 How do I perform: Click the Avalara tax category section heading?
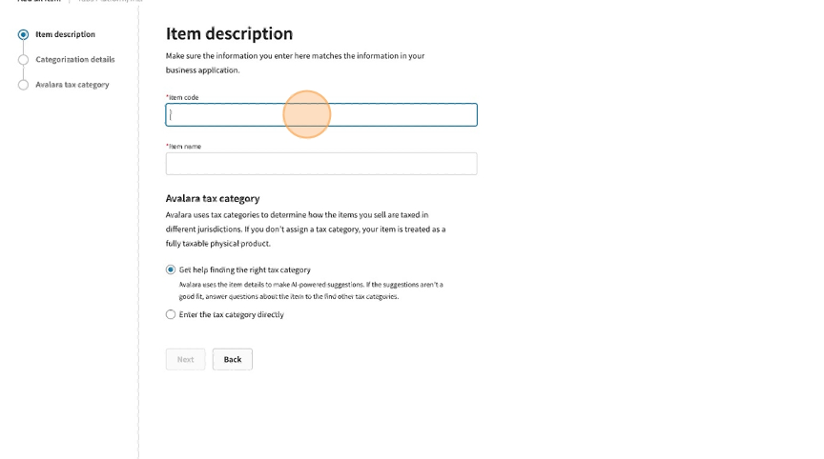pos(212,198)
